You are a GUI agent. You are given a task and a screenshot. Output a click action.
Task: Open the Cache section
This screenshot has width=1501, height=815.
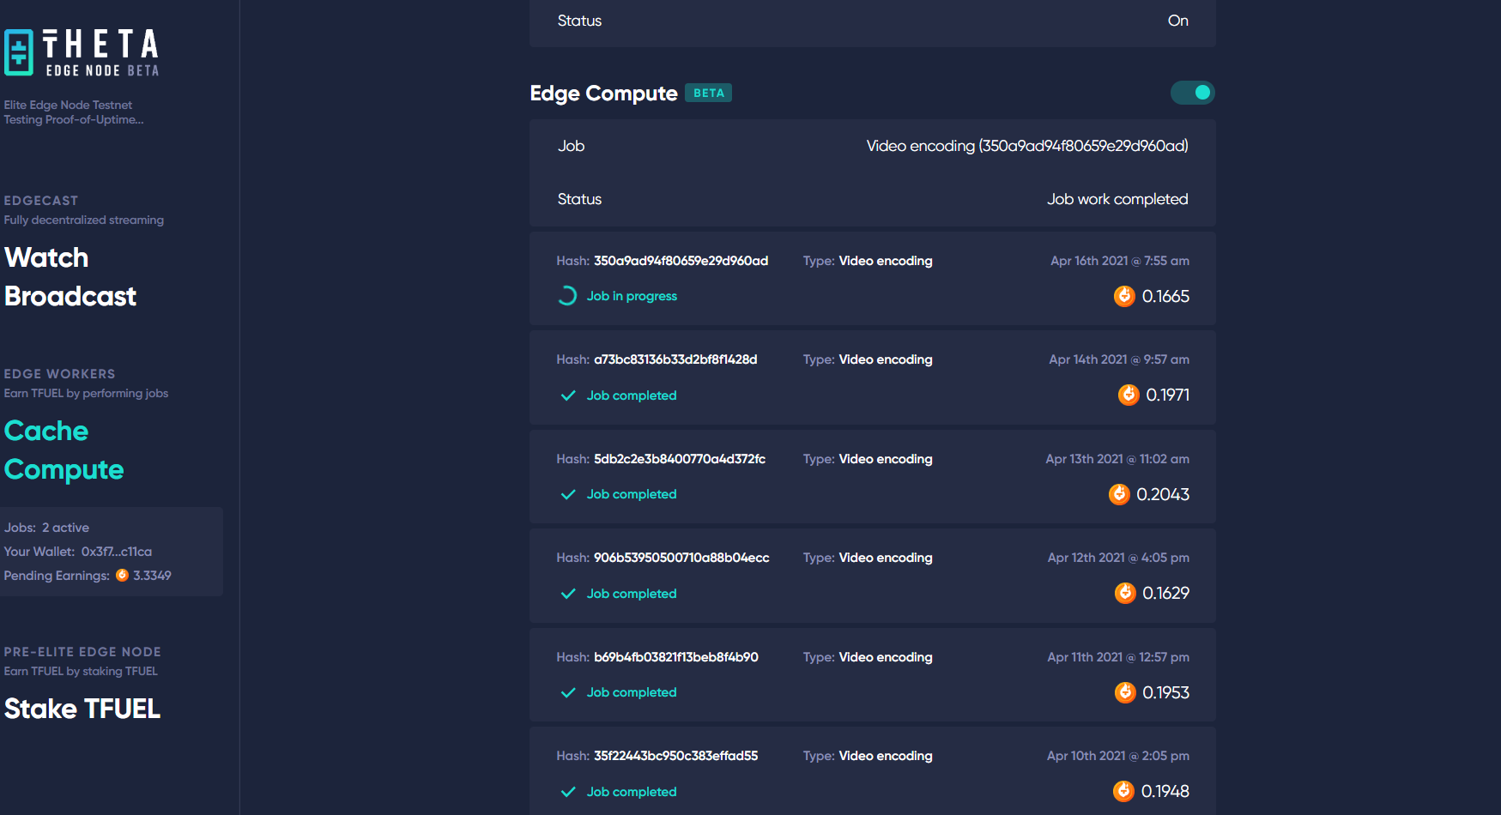pos(46,431)
